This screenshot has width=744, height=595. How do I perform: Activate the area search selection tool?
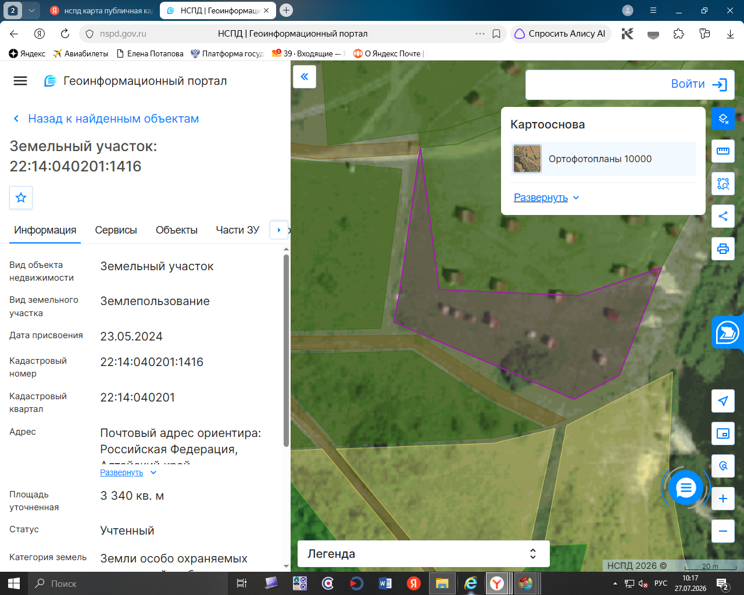(x=723, y=184)
